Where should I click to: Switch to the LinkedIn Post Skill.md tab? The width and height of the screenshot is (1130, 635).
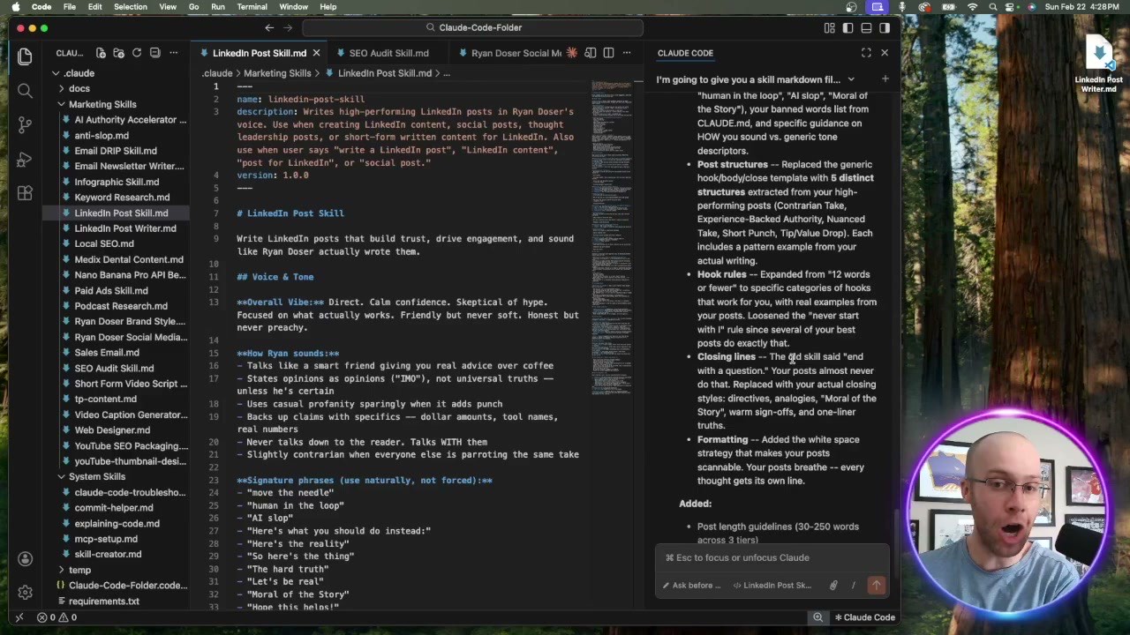260,53
